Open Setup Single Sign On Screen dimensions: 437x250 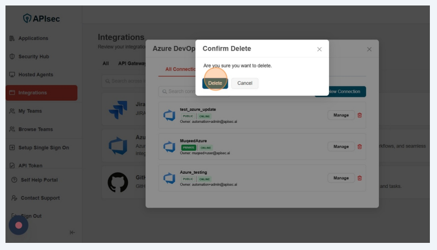pyautogui.click(x=43, y=147)
